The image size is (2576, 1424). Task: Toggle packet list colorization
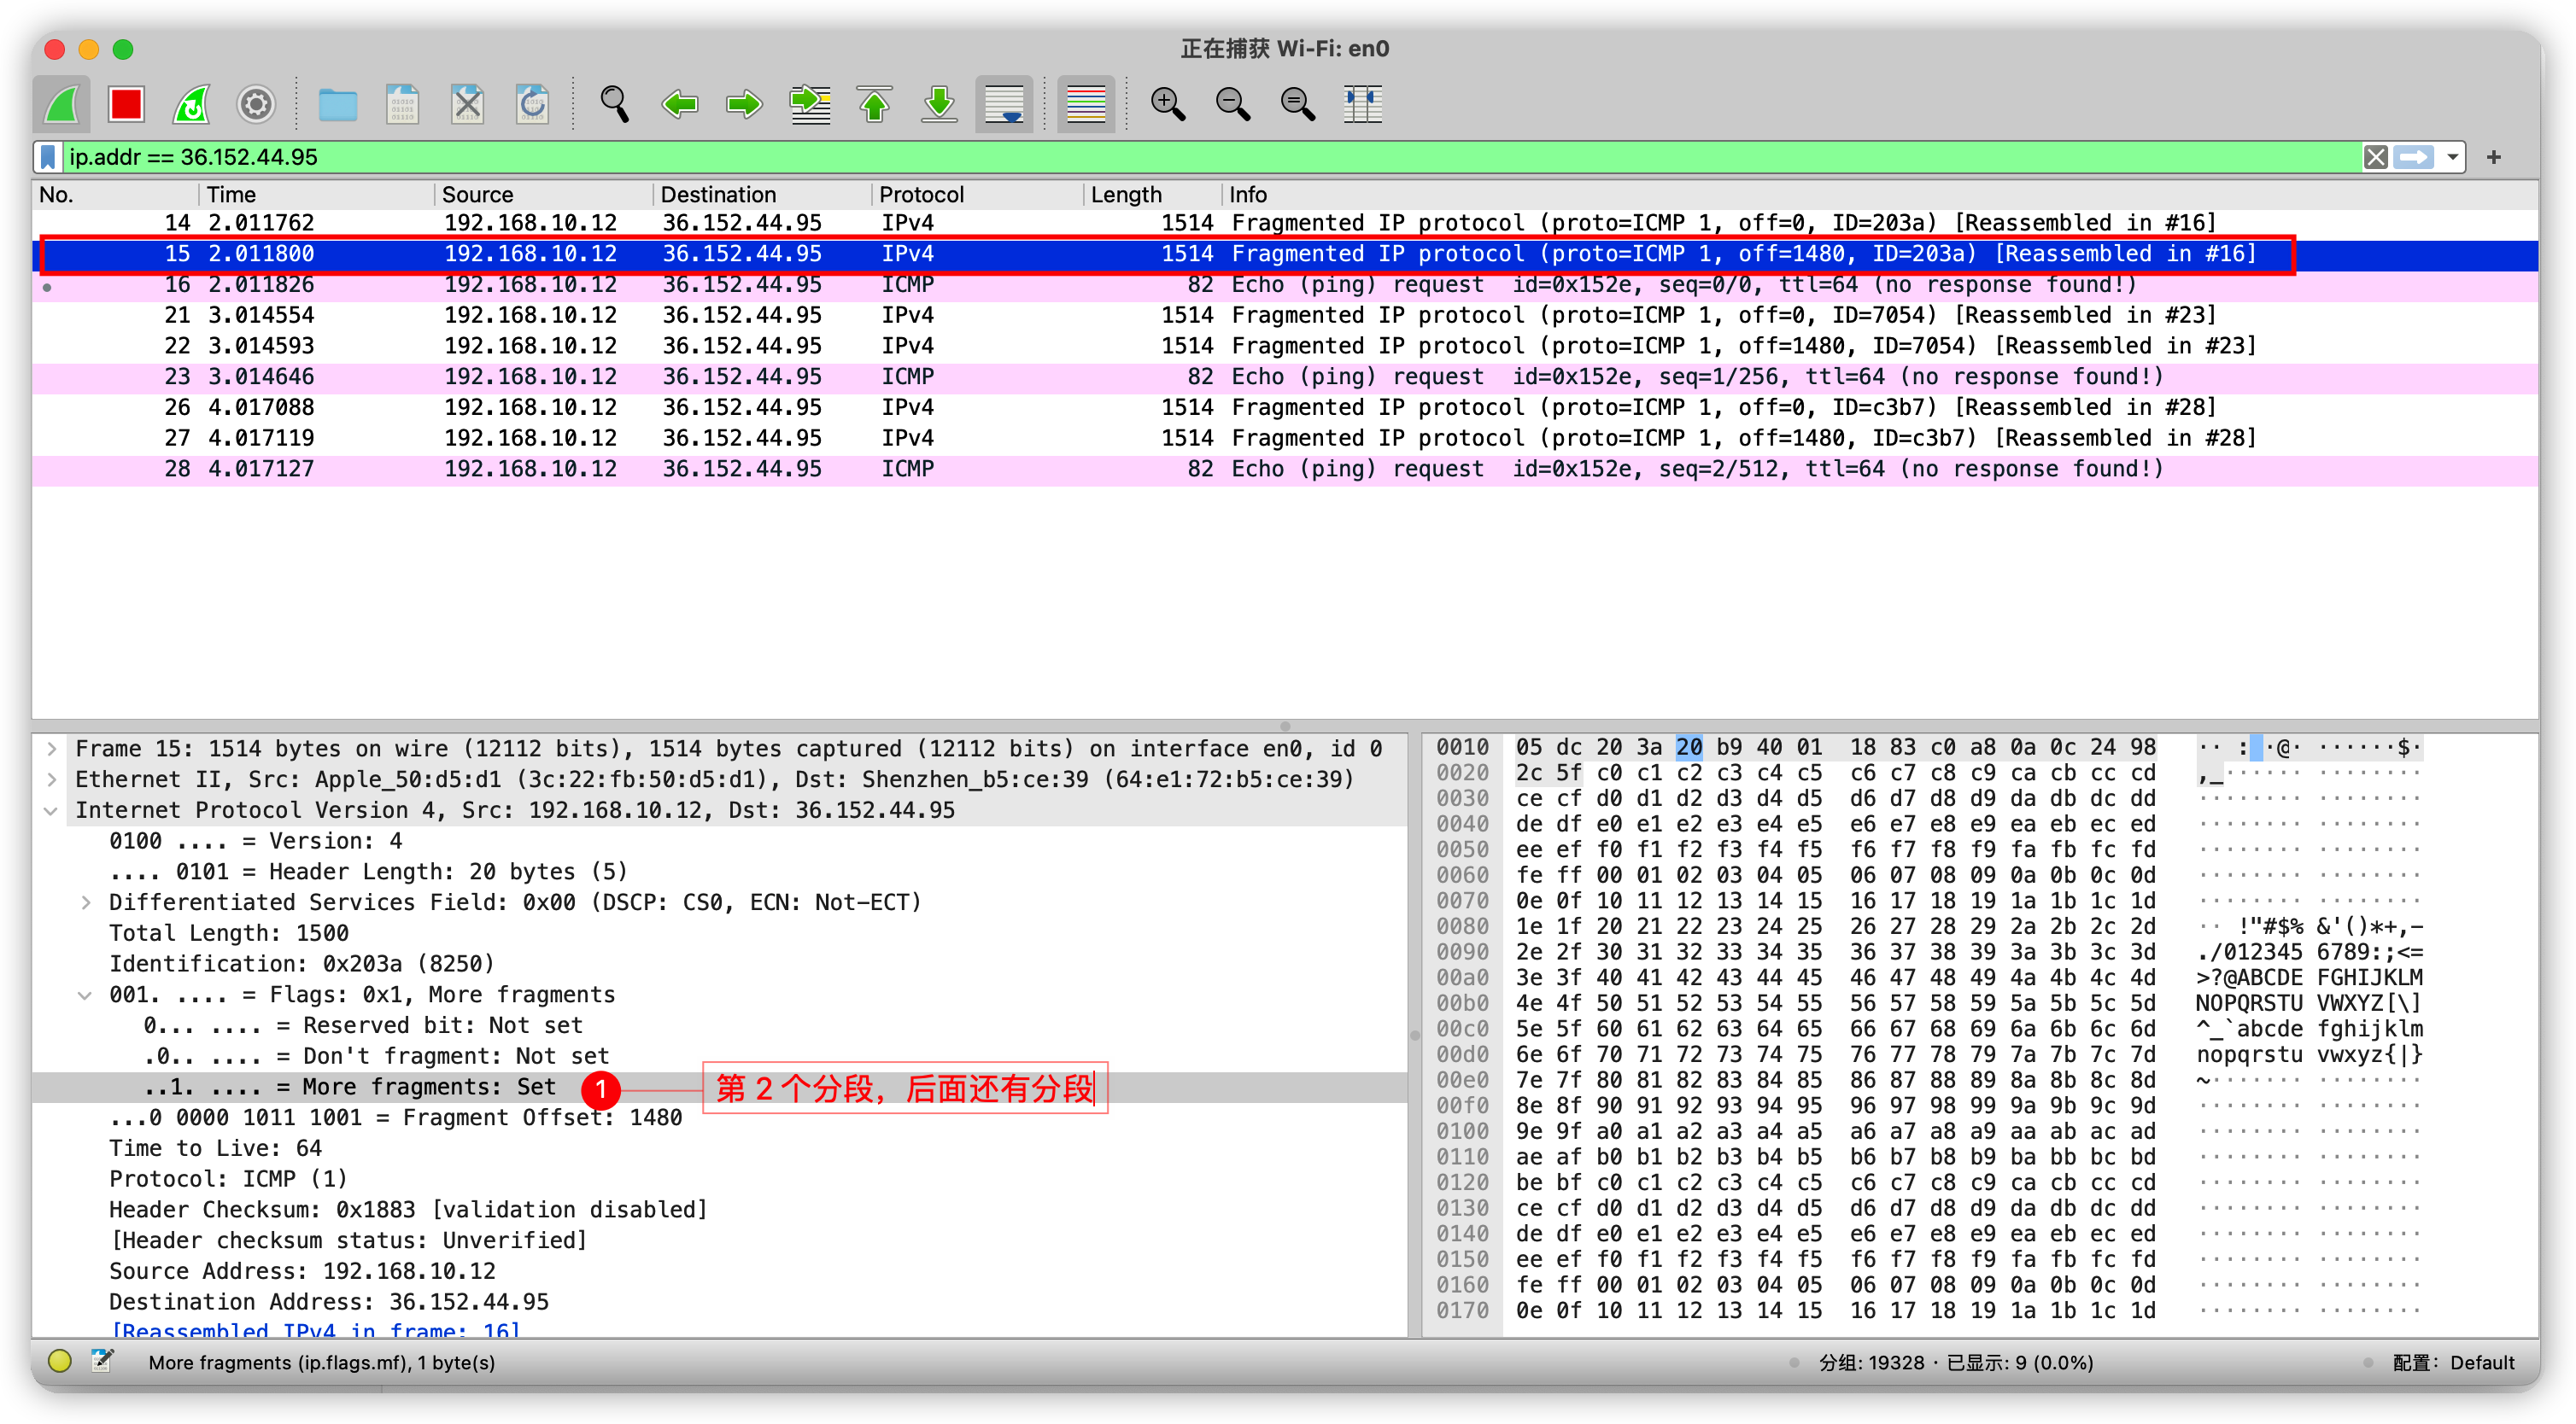(x=1085, y=104)
